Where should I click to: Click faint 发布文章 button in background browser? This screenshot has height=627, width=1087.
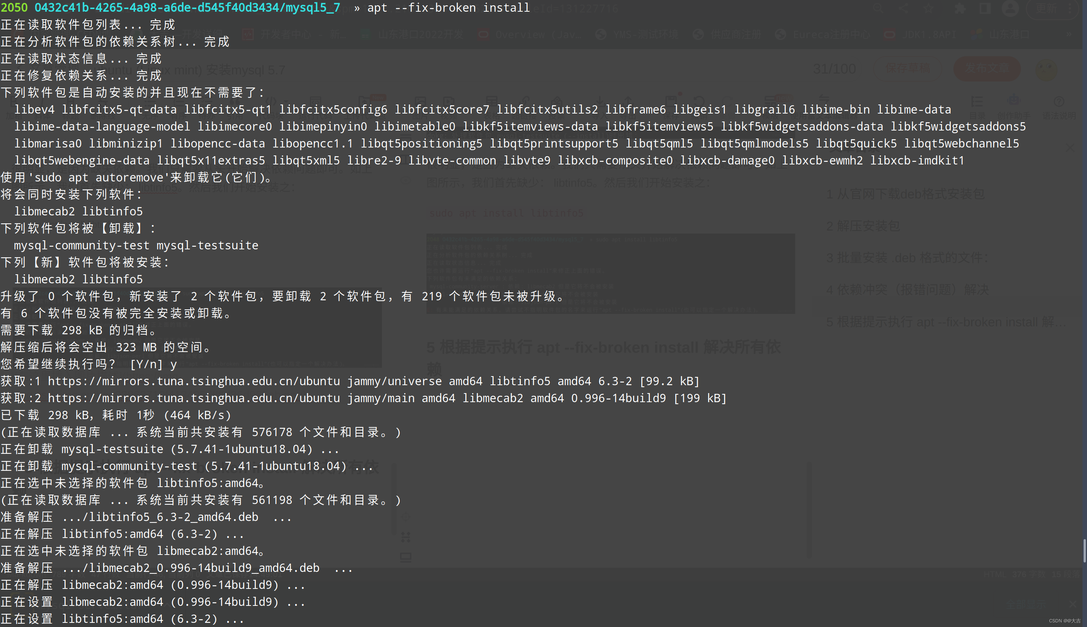pos(987,68)
